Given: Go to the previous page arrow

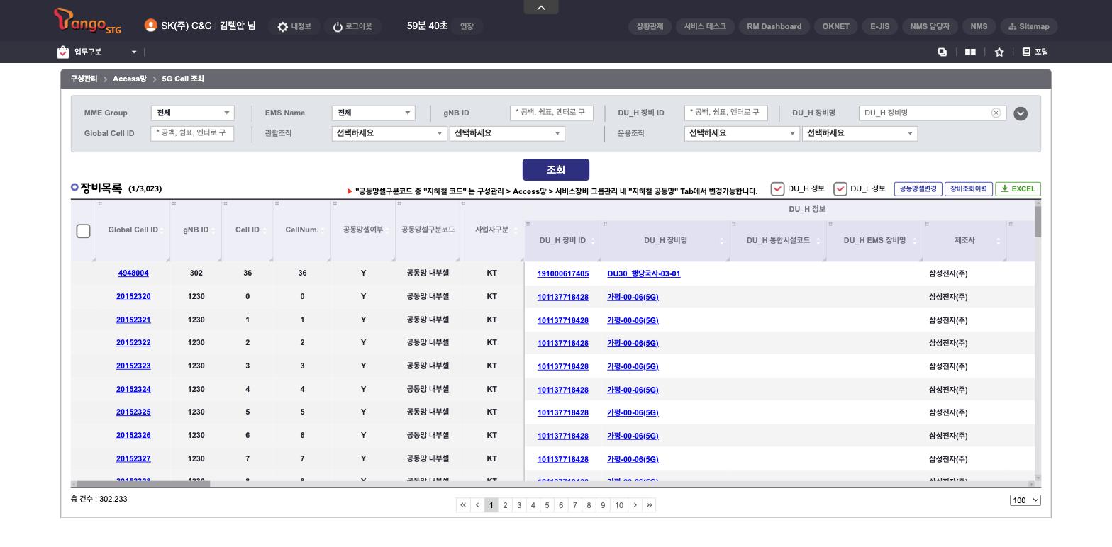Looking at the screenshot, I should [477, 504].
